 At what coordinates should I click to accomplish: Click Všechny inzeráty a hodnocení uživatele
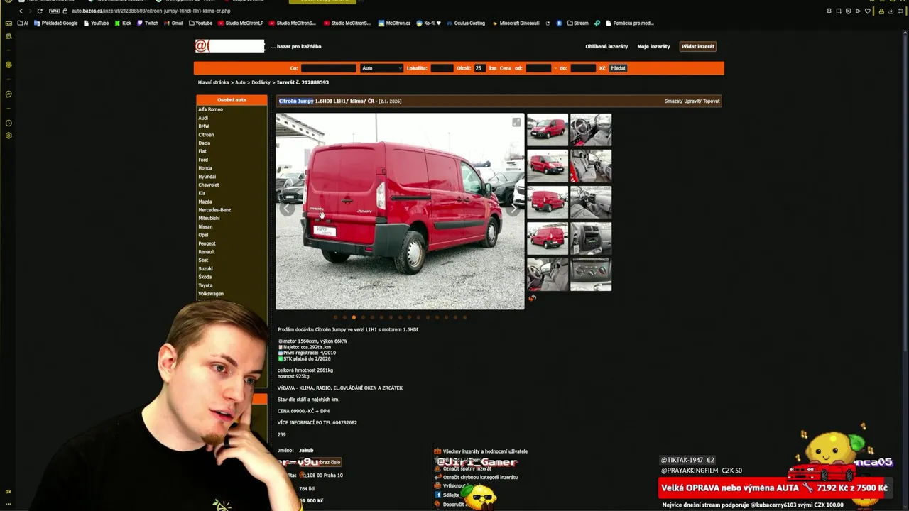pyautogui.click(x=485, y=451)
